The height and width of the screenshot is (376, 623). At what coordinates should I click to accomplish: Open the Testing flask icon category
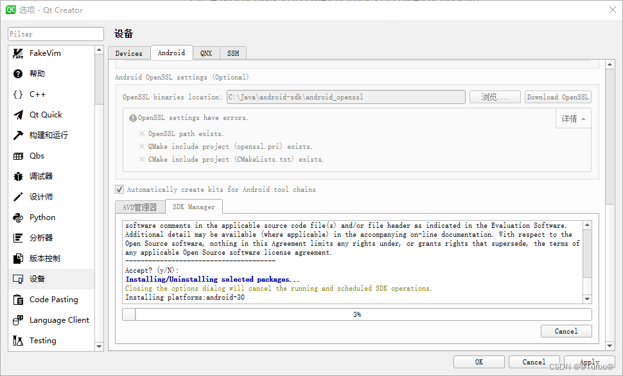click(x=18, y=341)
